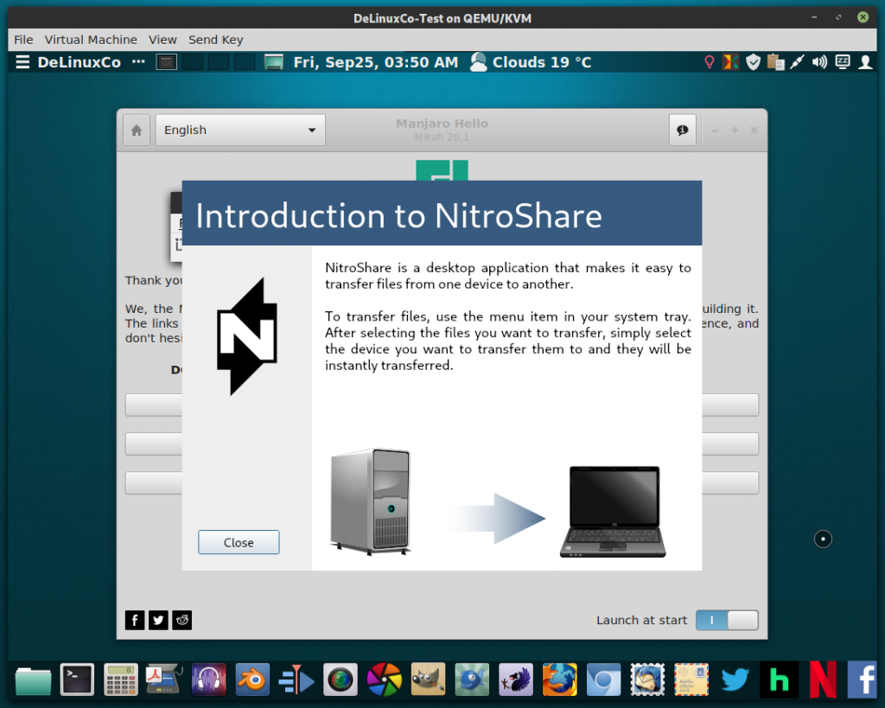Screen dimensions: 885x708
Task: Open Blender from the dock
Action: (252, 679)
